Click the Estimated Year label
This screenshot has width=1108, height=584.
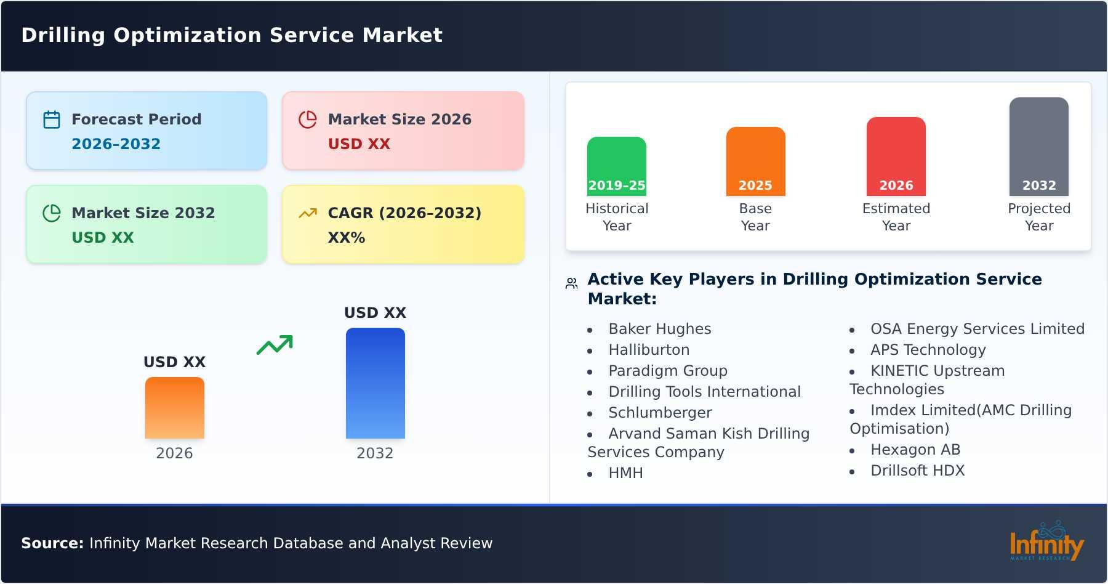[x=896, y=217]
